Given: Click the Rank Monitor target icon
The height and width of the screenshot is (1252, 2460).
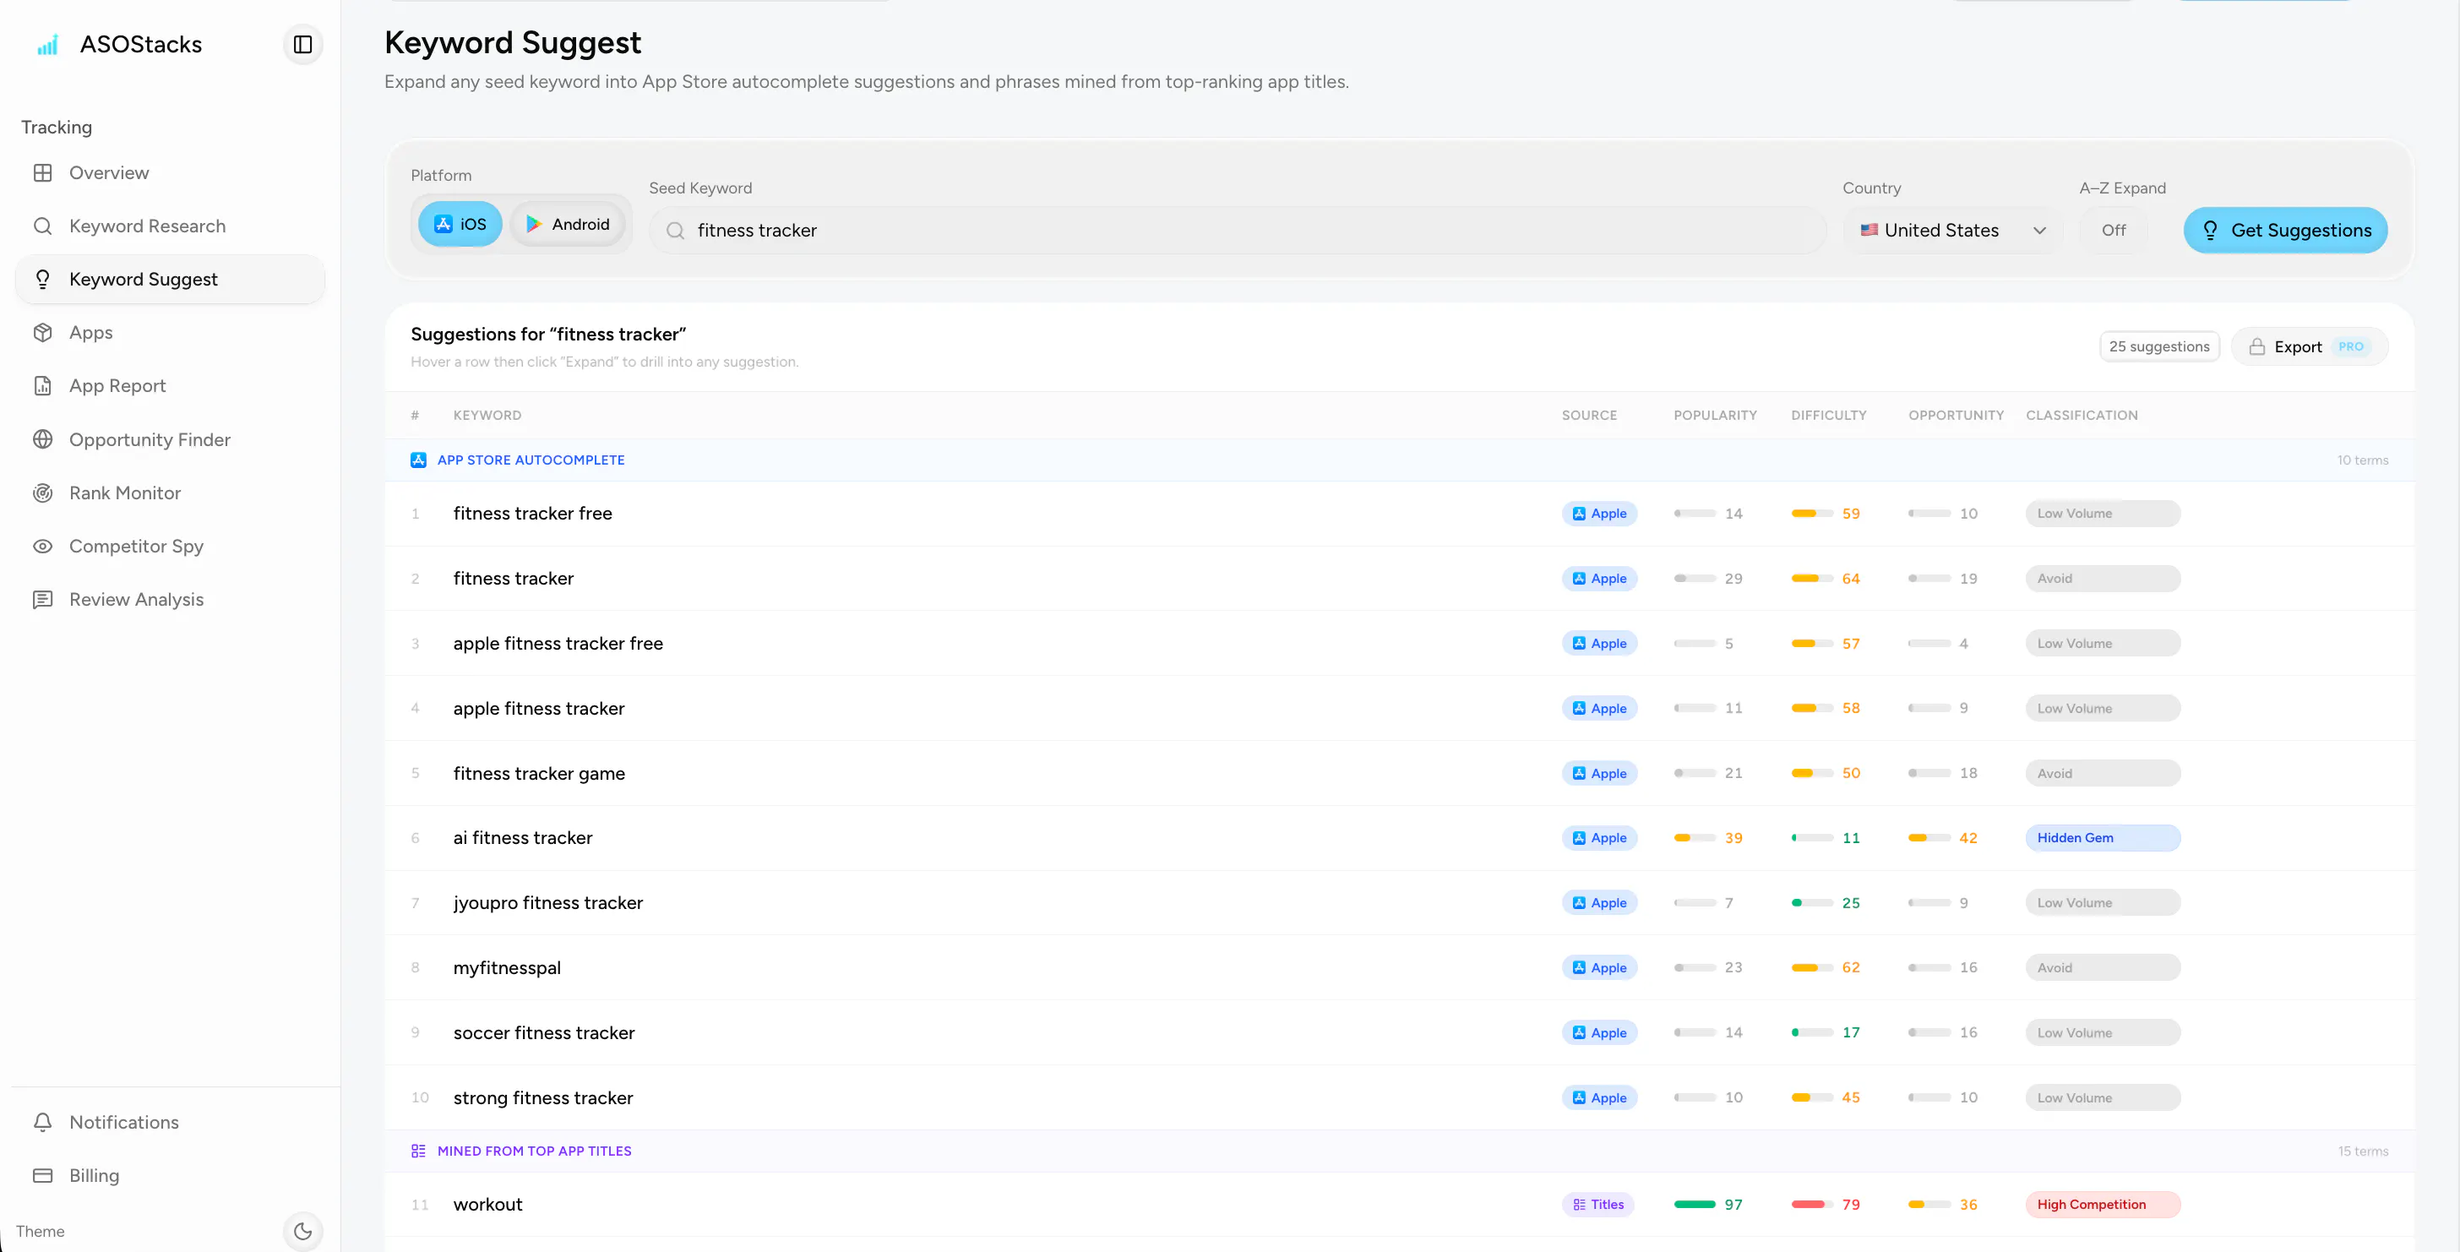Looking at the screenshot, I should (43, 493).
